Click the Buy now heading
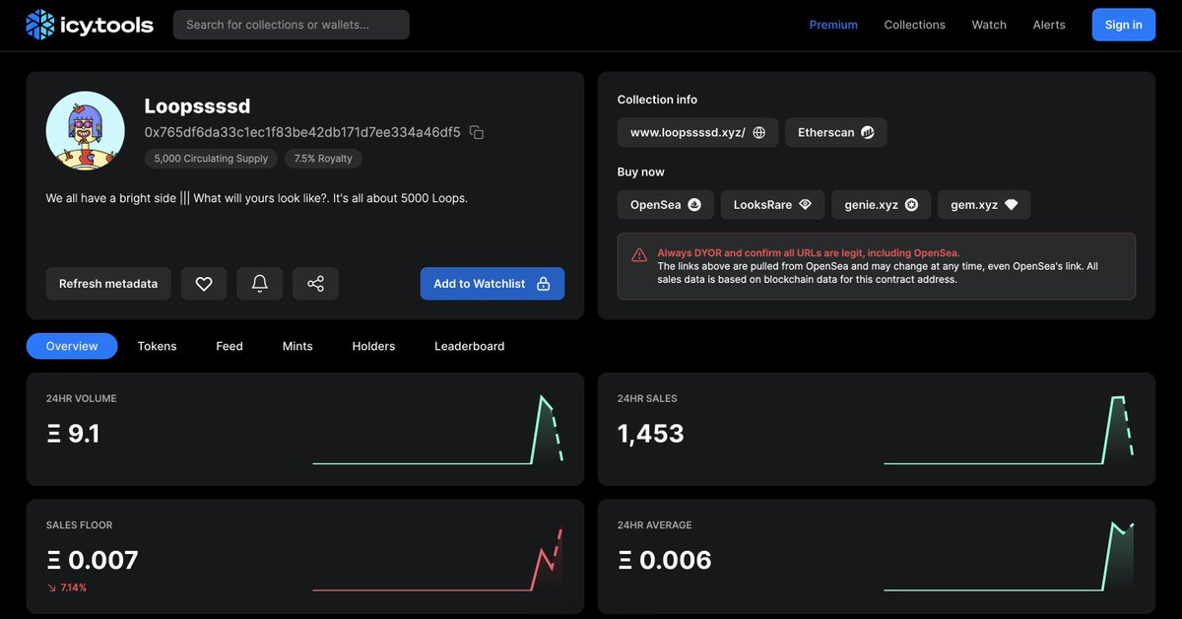The height and width of the screenshot is (619, 1182). pyautogui.click(x=641, y=172)
